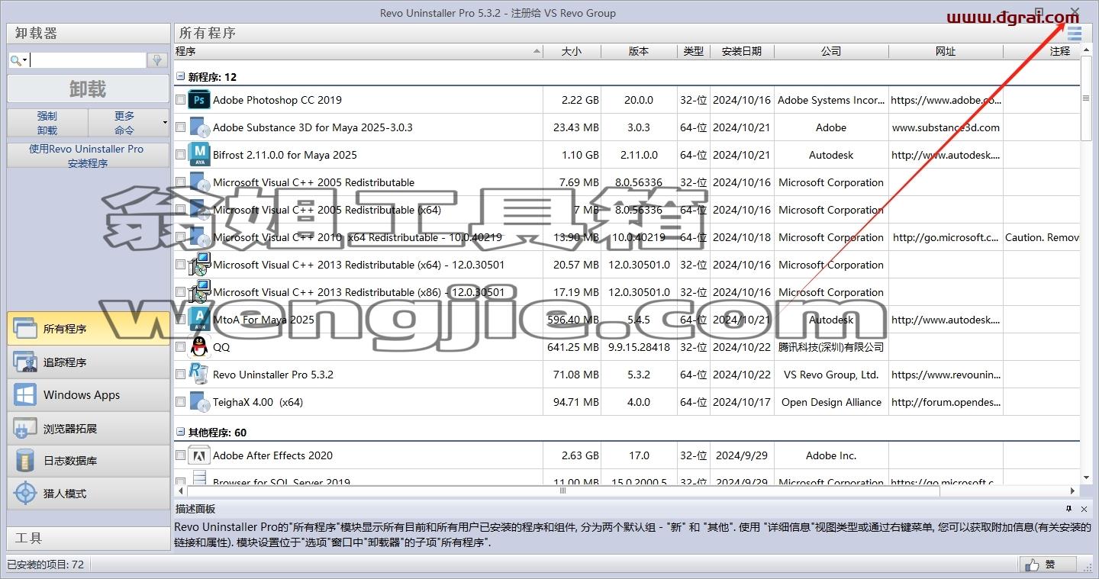Click the 赞 like button
The image size is (1099, 579).
tap(1046, 565)
